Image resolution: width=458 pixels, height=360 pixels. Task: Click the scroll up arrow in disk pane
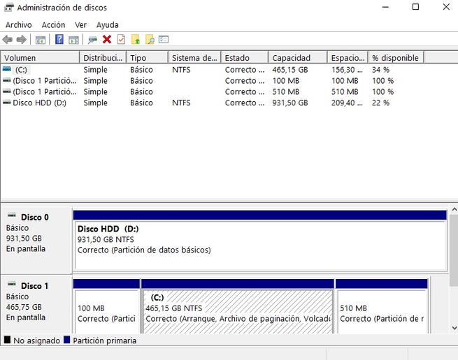click(455, 209)
